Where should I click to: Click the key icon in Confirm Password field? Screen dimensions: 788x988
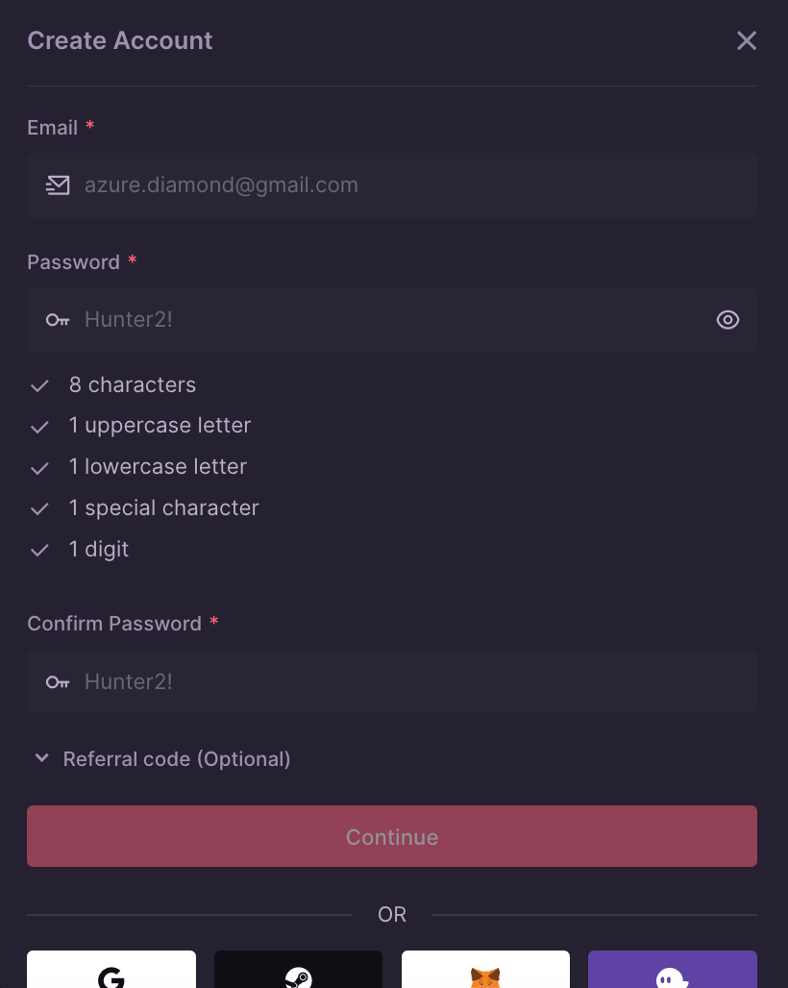(x=58, y=681)
